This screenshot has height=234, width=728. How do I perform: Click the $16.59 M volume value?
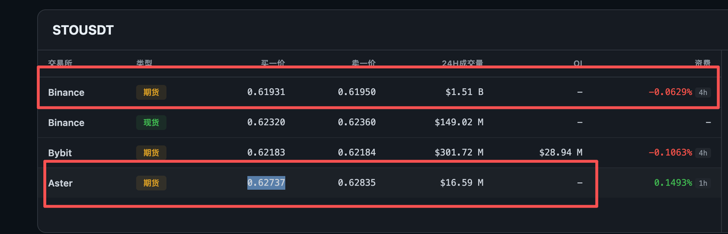pos(462,183)
